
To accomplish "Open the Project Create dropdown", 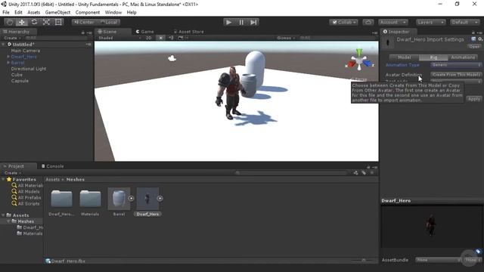I will pos(12,173).
